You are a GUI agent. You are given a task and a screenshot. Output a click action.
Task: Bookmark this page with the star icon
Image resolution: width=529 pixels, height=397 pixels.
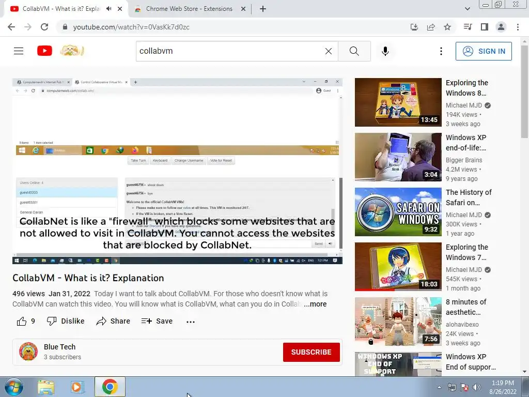[x=447, y=27]
